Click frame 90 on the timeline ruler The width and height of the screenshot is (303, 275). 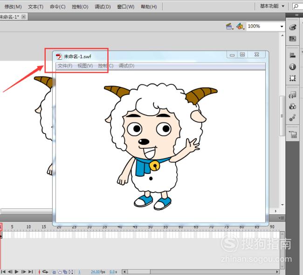(272, 227)
